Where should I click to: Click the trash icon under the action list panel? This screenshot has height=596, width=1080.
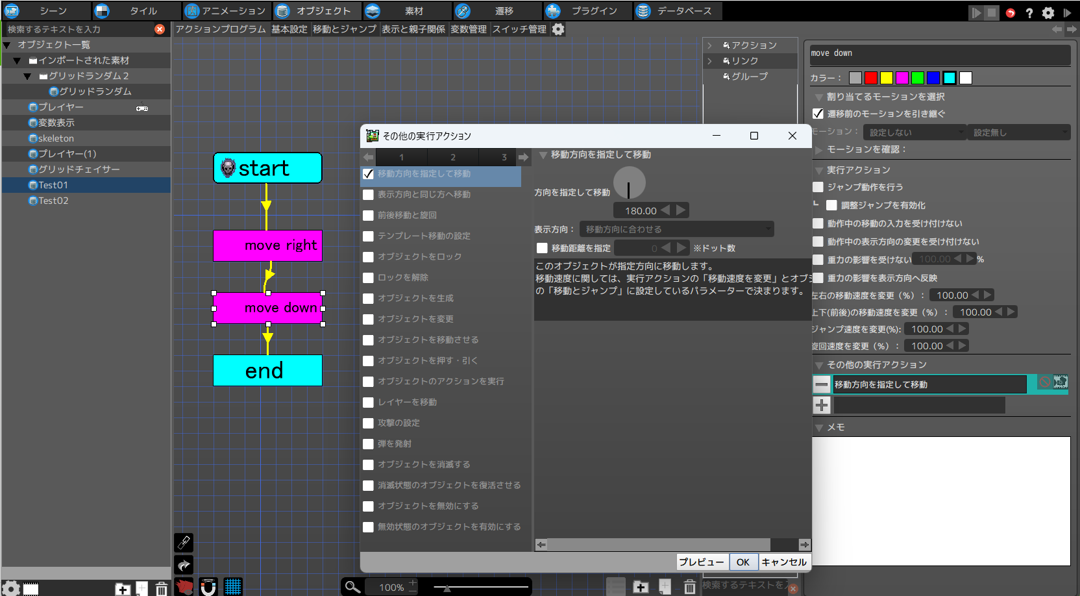[689, 587]
